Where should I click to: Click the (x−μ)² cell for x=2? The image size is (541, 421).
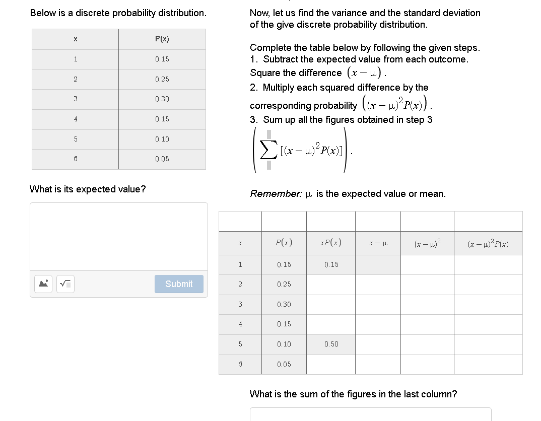pyautogui.click(x=427, y=284)
